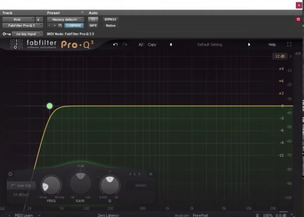Click the GAIN knob
Viewport: 304px width, 217px height.
coord(80,183)
